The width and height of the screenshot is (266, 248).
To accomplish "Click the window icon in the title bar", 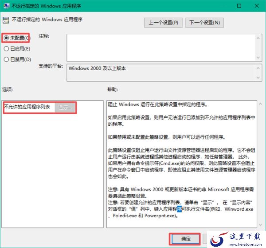I will tap(7, 6).
